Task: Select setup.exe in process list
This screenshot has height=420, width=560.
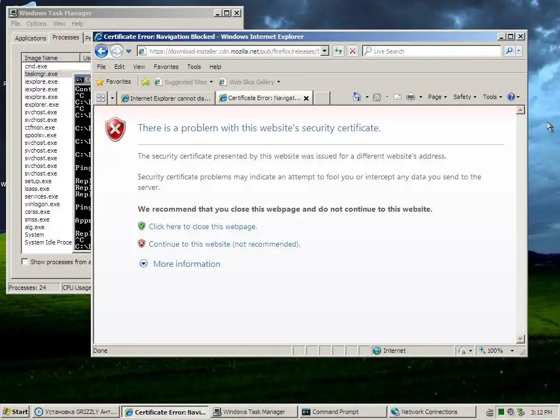Action: coord(38,181)
